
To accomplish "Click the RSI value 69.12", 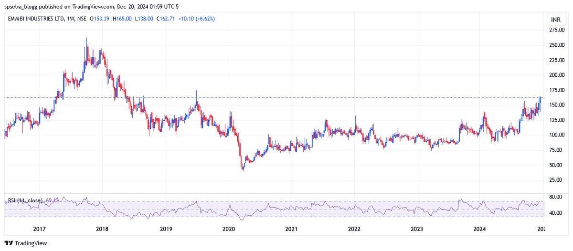I will point(52,200).
